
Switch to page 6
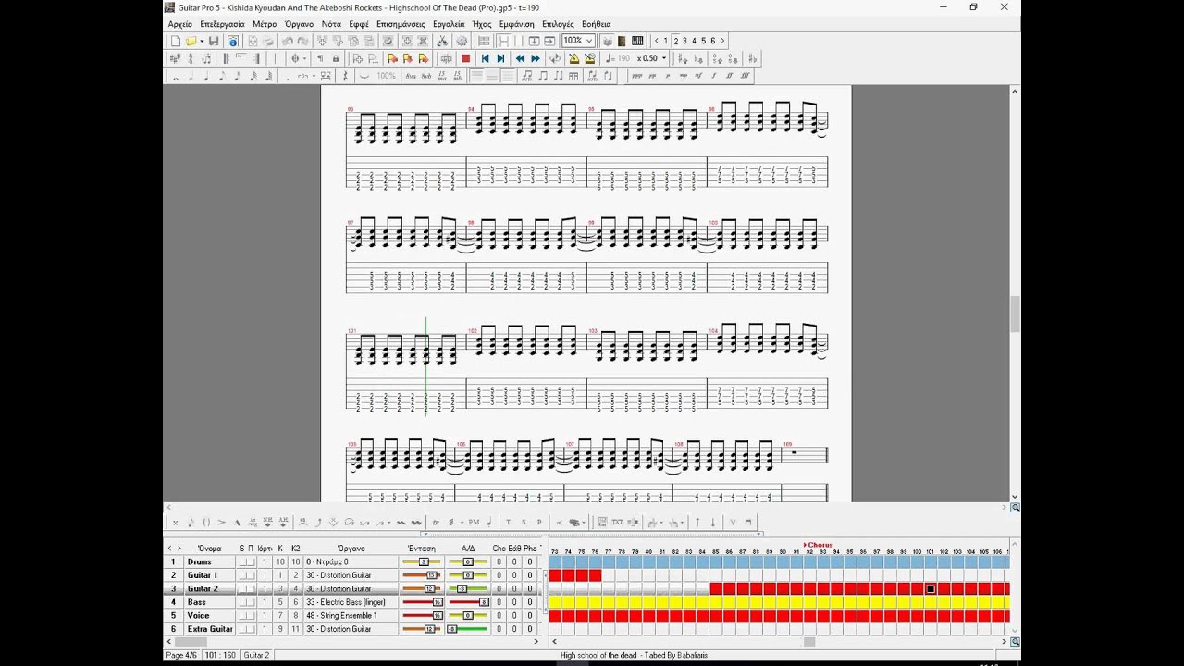click(x=713, y=41)
